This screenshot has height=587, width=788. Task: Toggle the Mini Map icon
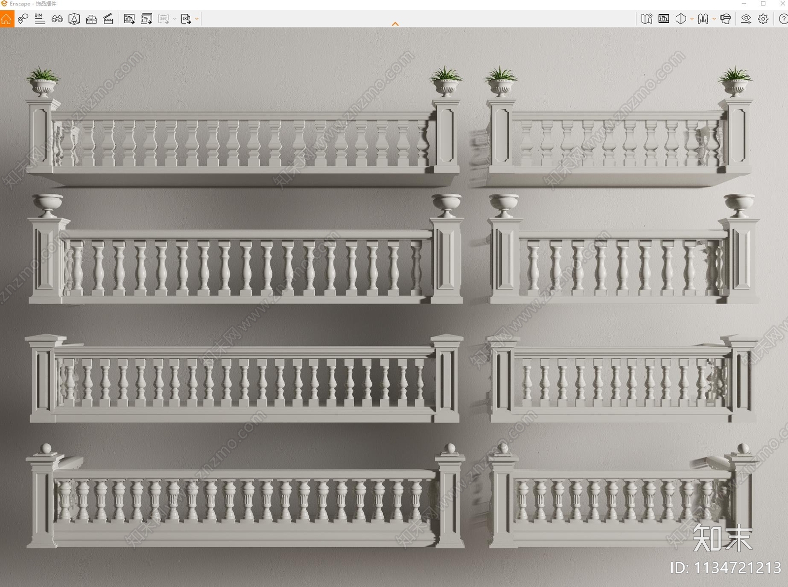pyautogui.click(x=647, y=19)
